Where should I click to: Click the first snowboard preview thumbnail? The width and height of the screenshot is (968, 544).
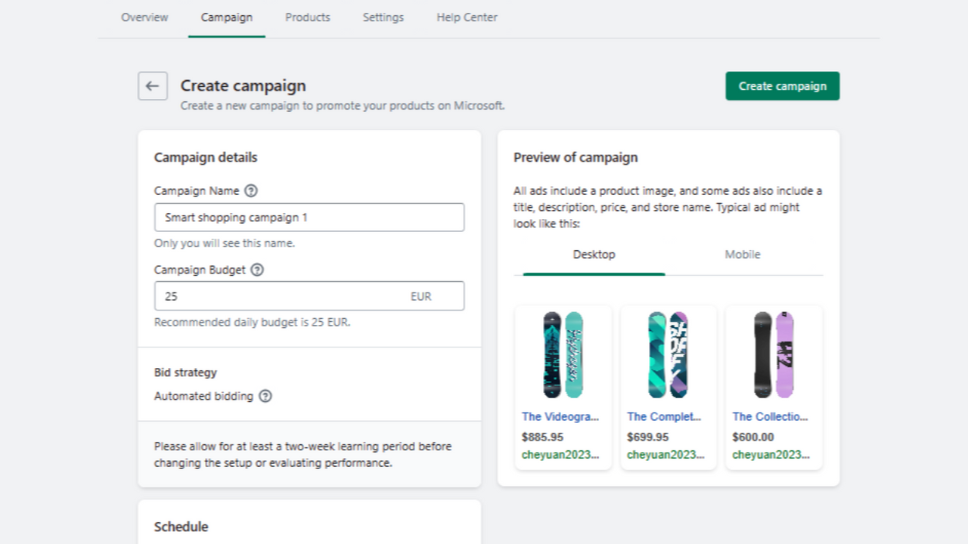tap(563, 354)
